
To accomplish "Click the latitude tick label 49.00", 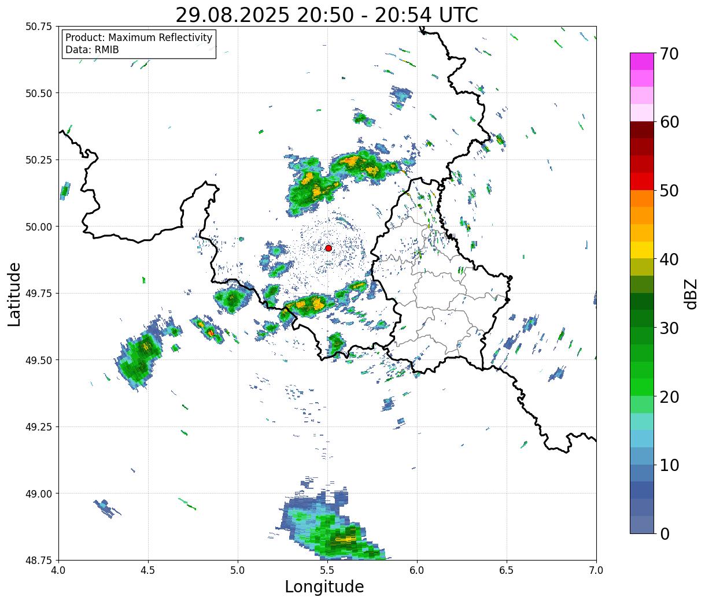I will coord(39,494).
